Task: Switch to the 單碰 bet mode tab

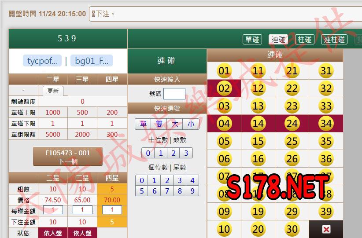Action: tap(252, 40)
